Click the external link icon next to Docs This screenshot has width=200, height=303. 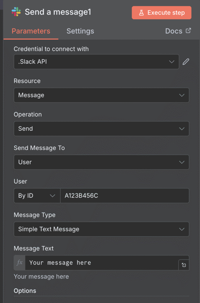tap(189, 30)
